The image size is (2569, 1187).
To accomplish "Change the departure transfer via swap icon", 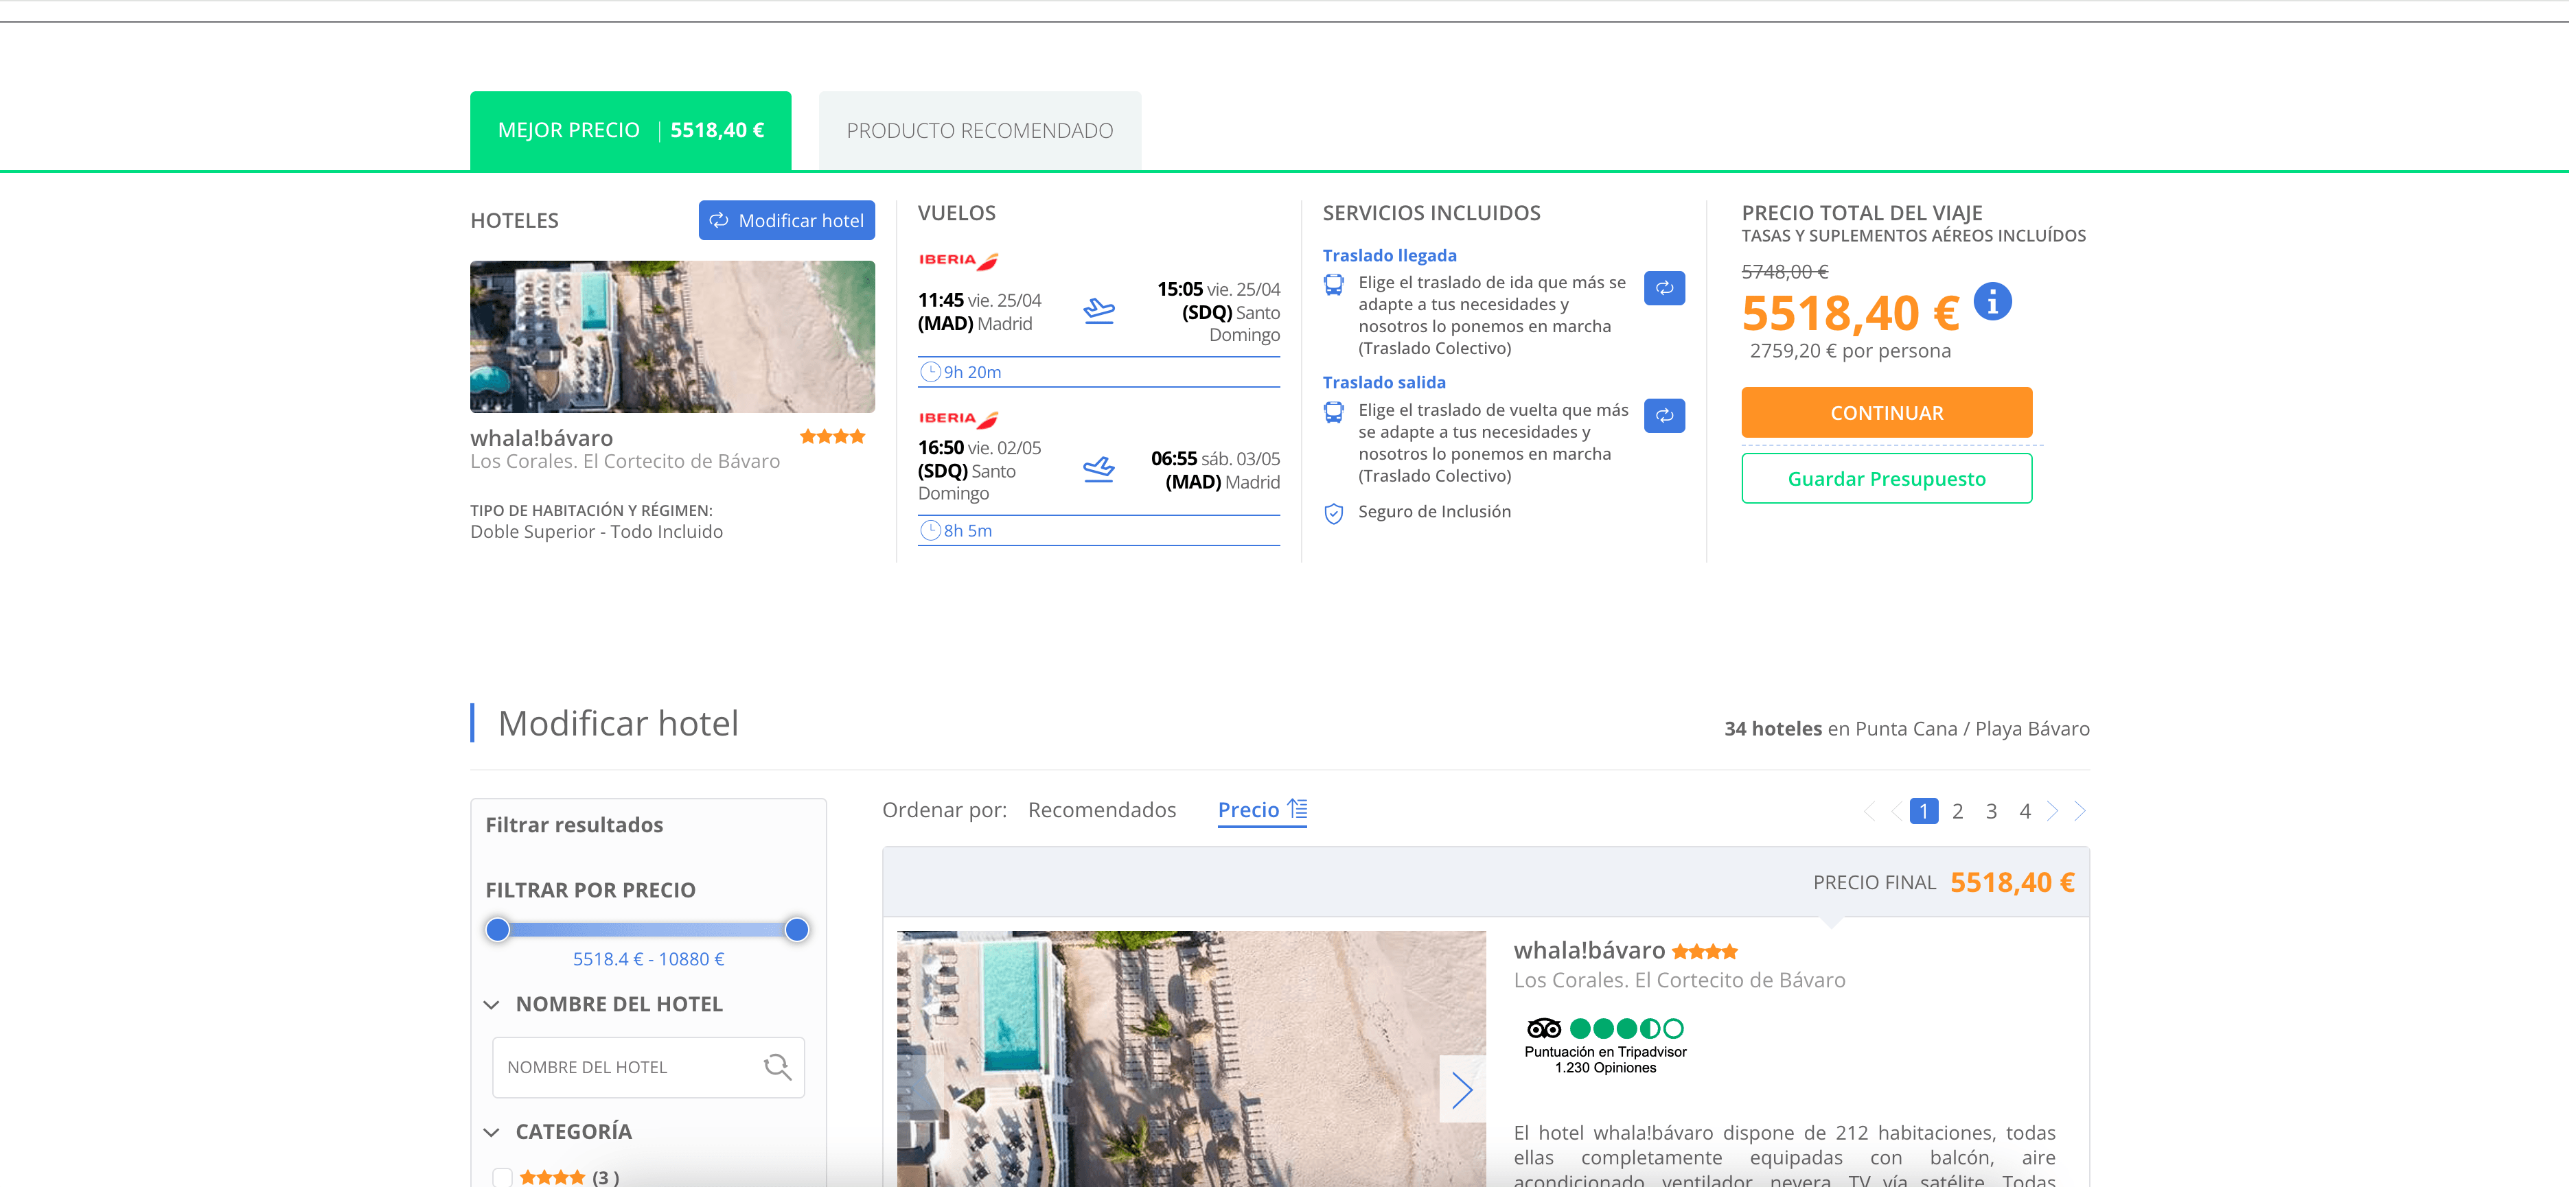I will [1663, 416].
